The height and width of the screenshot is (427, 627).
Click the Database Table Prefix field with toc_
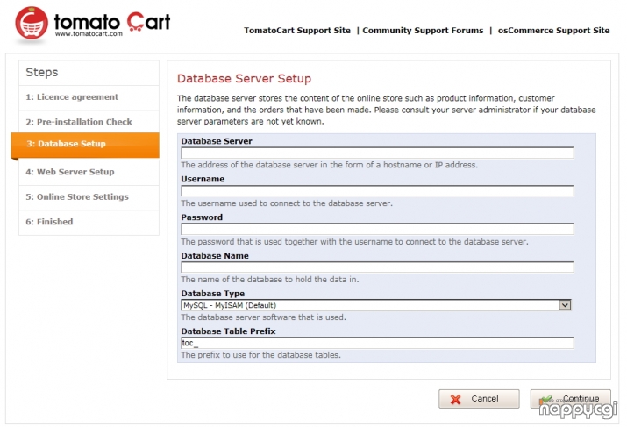(x=377, y=343)
